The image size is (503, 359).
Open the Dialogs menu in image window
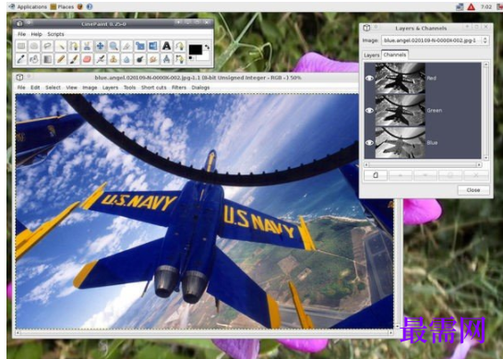click(200, 88)
